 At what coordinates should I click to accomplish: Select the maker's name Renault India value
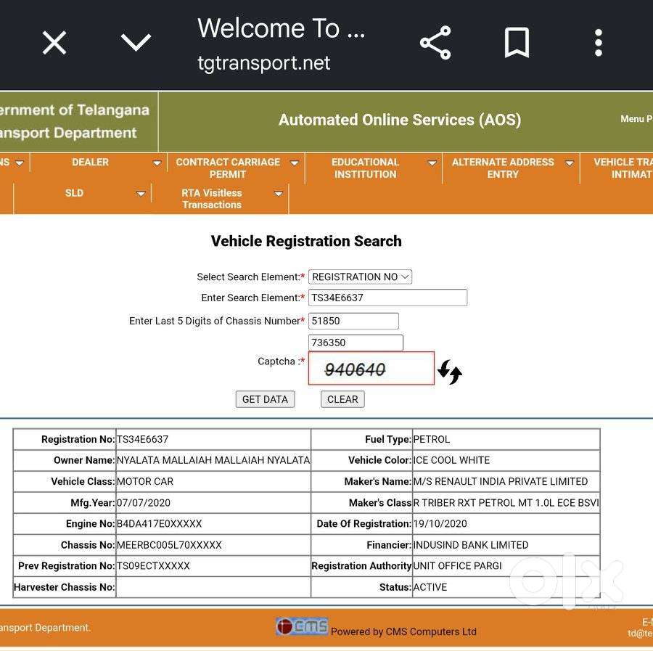[500, 481]
